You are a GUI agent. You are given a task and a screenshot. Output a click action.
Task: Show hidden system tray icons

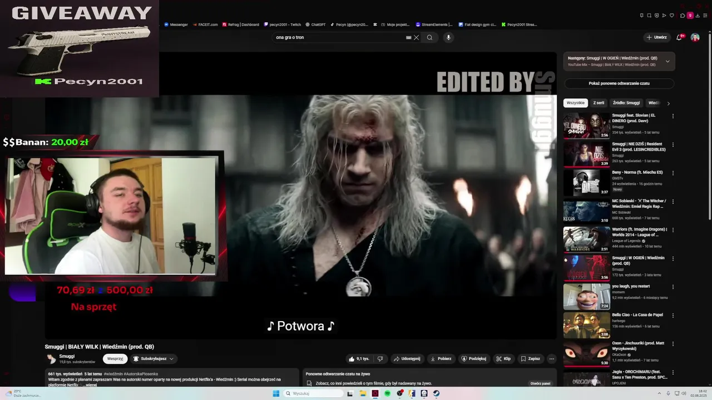click(x=659, y=393)
